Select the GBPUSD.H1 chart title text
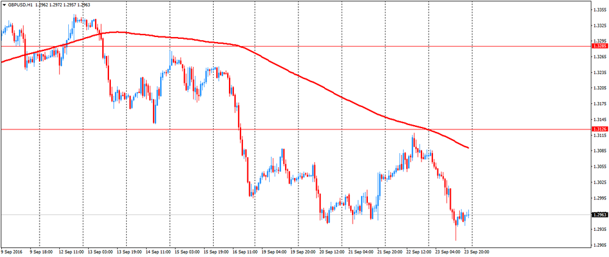Image resolution: width=609 pixels, height=257 pixels. 21,5
